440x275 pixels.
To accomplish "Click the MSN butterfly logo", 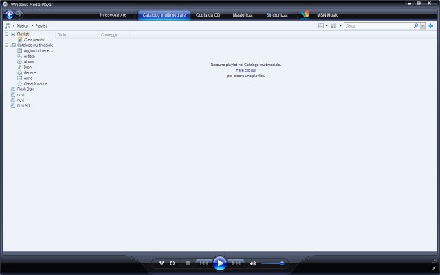I will click(x=305, y=14).
